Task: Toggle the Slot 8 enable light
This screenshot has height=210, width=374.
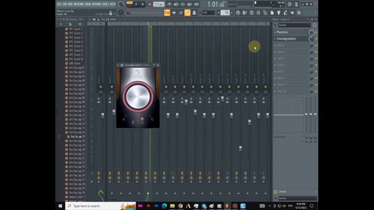Action: pos(316,78)
